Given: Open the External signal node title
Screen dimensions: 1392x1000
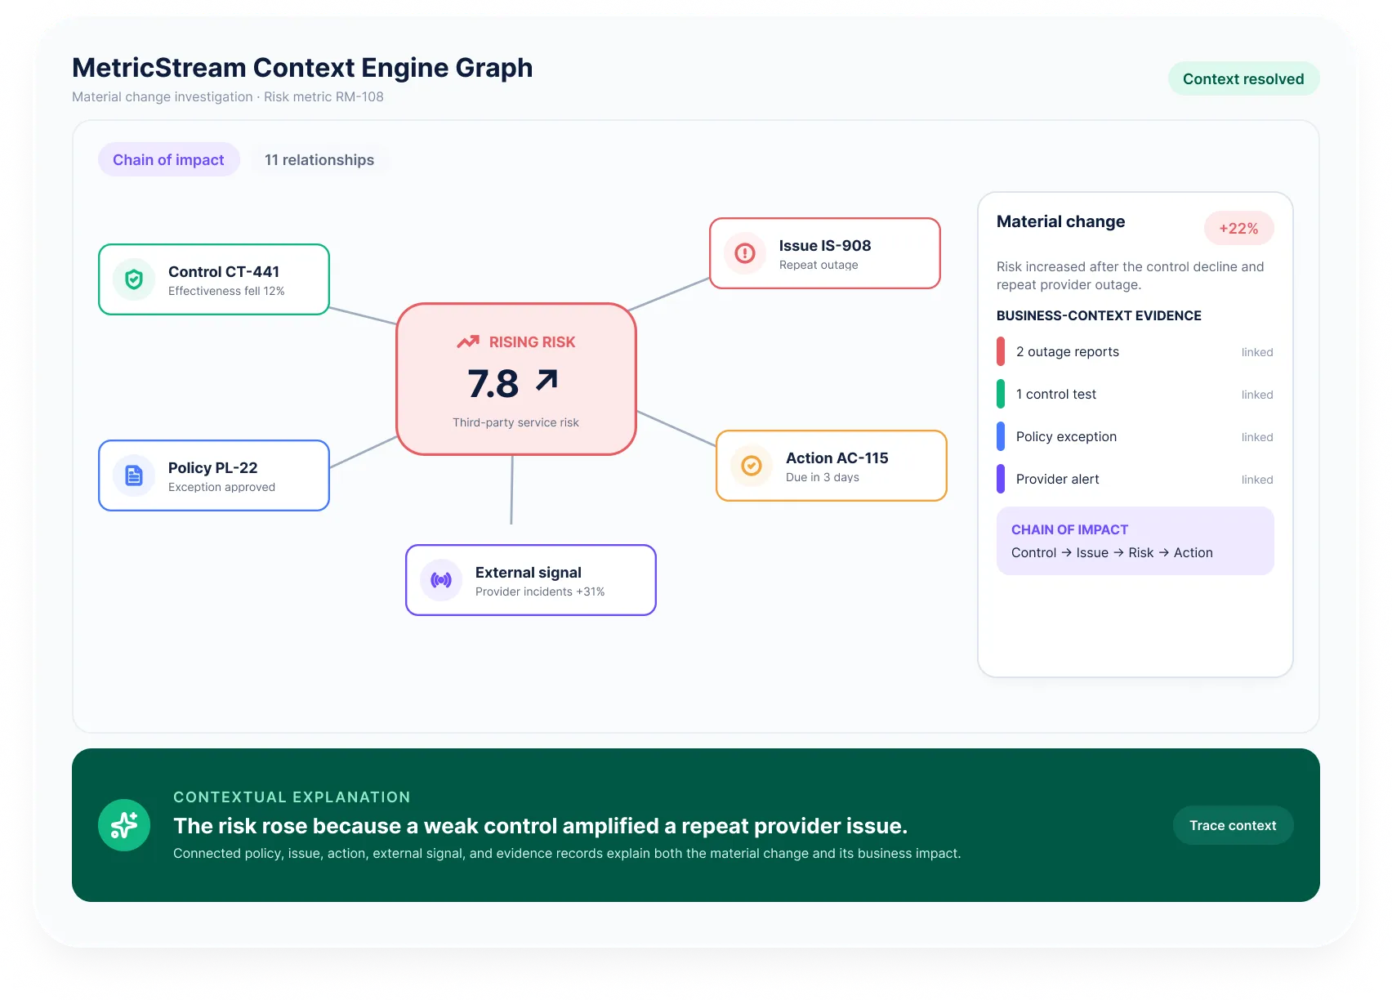Looking at the screenshot, I should coord(529,572).
